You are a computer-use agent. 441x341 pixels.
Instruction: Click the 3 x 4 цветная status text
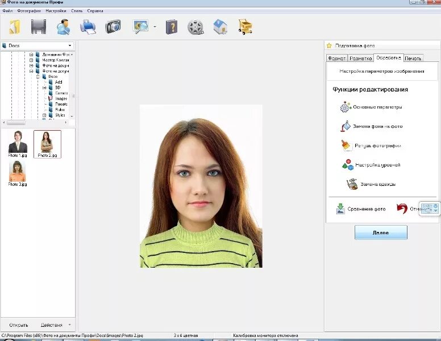[186, 335]
